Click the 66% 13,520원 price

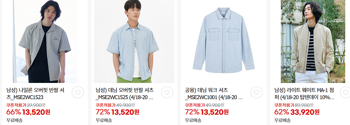[28, 112]
